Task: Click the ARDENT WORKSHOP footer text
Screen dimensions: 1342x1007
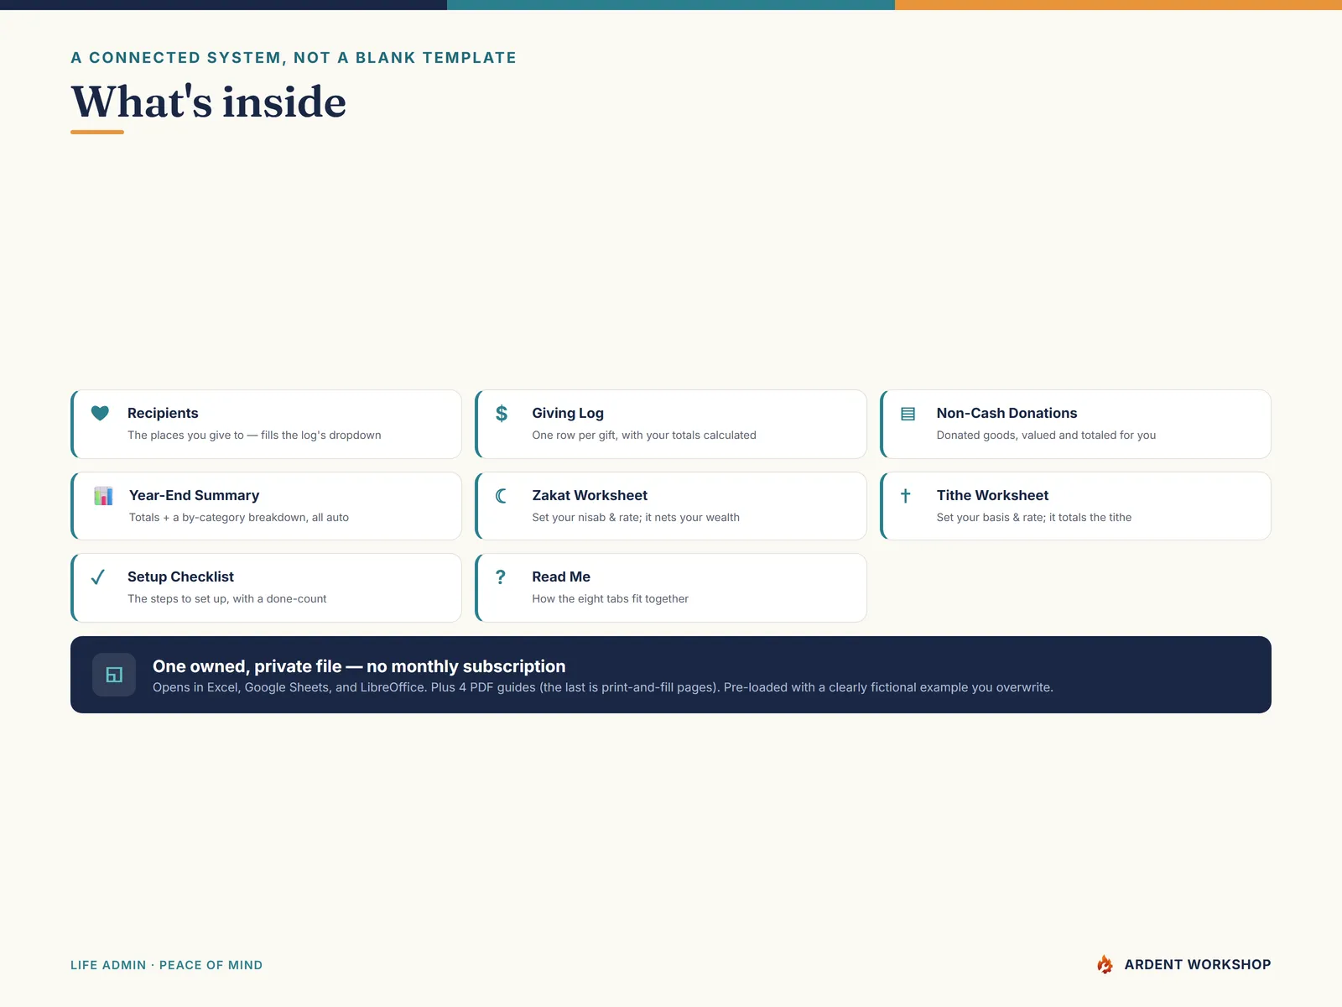Action: [1198, 964]
